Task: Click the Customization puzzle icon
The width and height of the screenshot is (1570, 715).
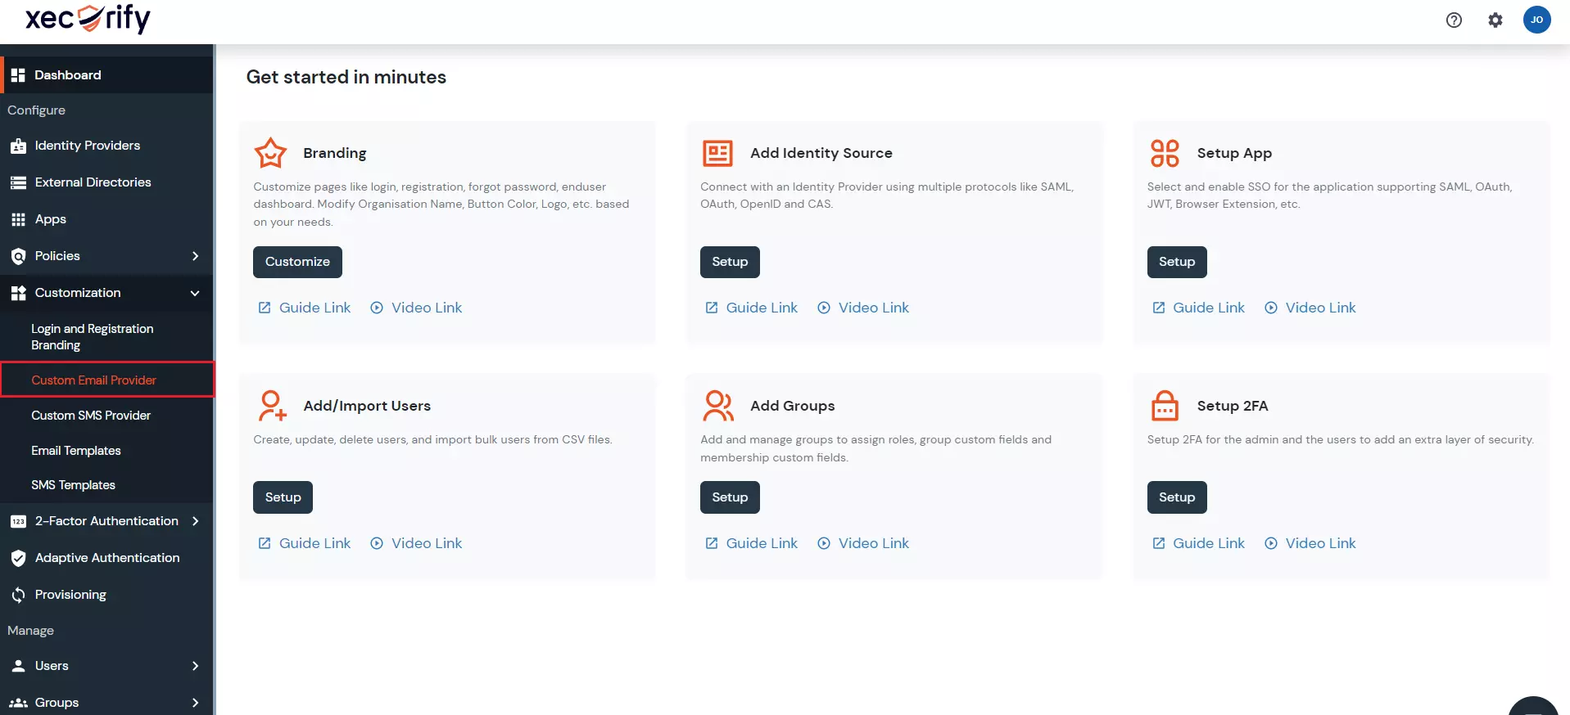Action: 18,293
